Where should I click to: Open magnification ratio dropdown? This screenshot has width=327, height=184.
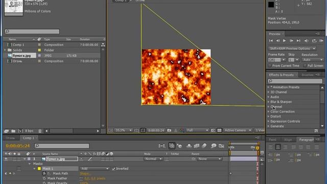click(123, 130)
